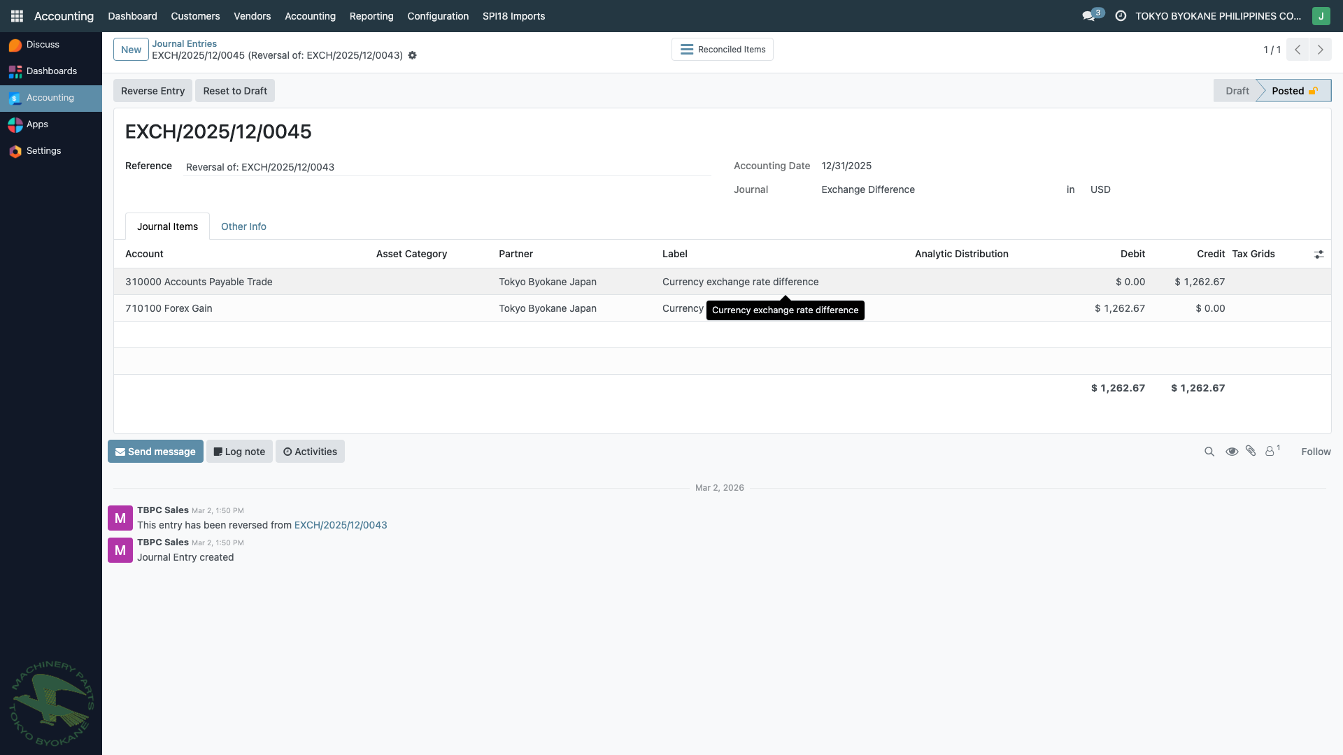Open the activities clock icon in top bar
The image size is (1343, 755).
click(1121, 15)
